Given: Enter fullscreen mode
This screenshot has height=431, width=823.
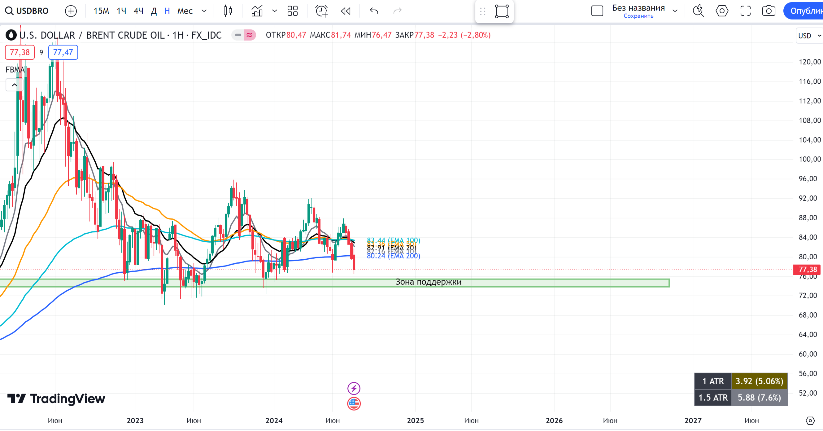Looking at the screenshot, I should coord(745,11).
